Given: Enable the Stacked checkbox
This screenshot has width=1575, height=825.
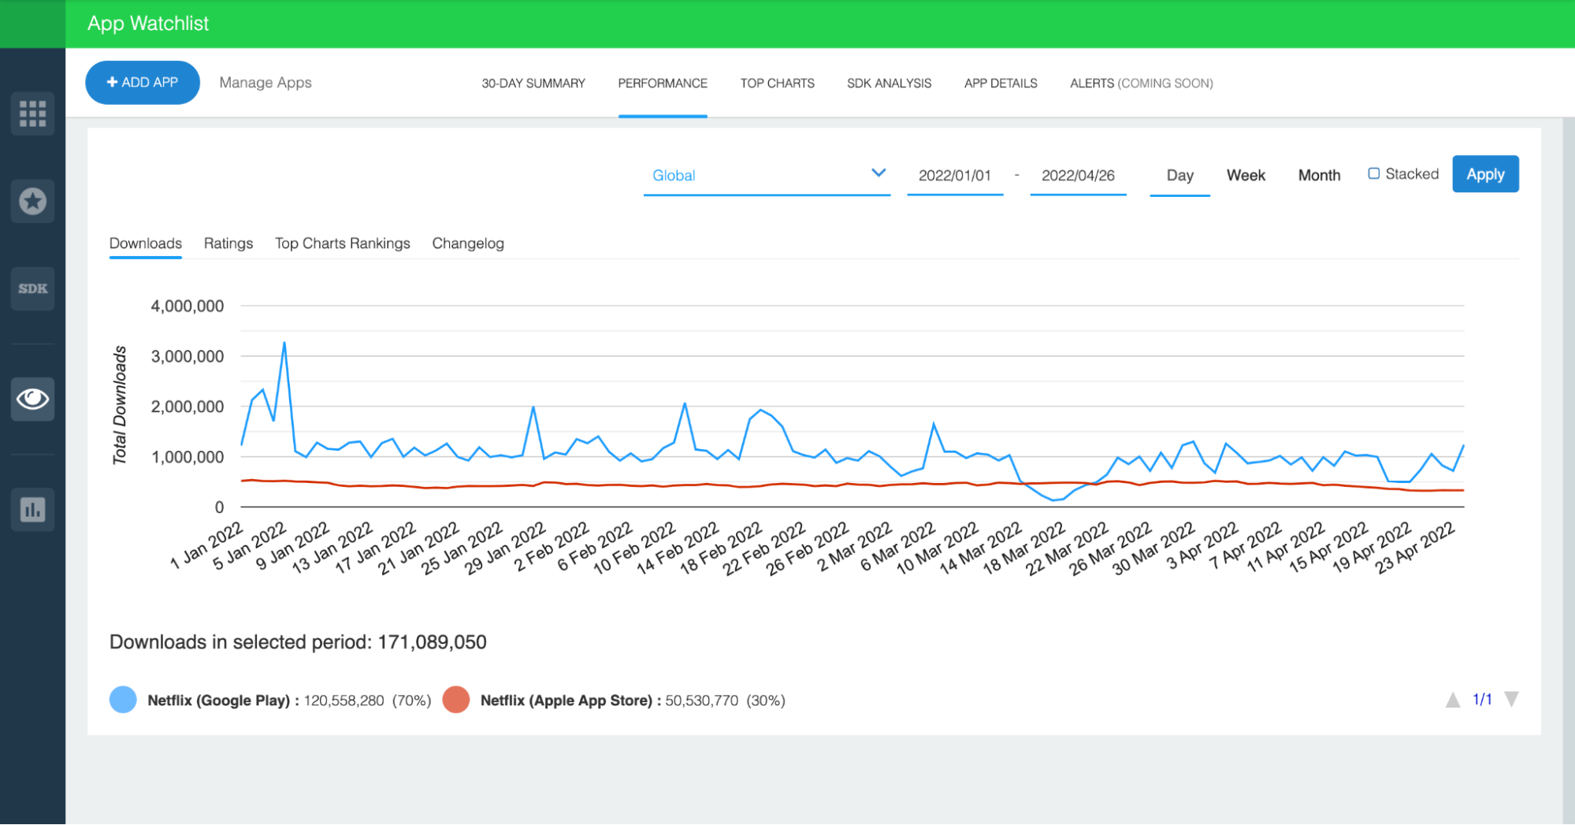Looking at the screenshot, I should point(1373,173).
